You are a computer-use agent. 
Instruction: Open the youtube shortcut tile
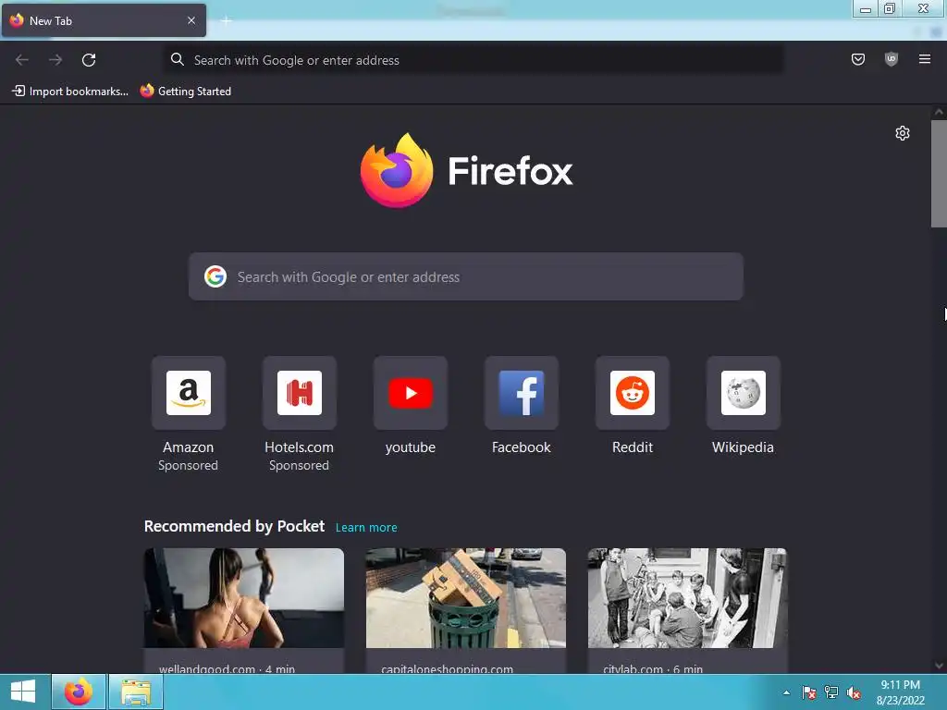[x=410, y=393]
